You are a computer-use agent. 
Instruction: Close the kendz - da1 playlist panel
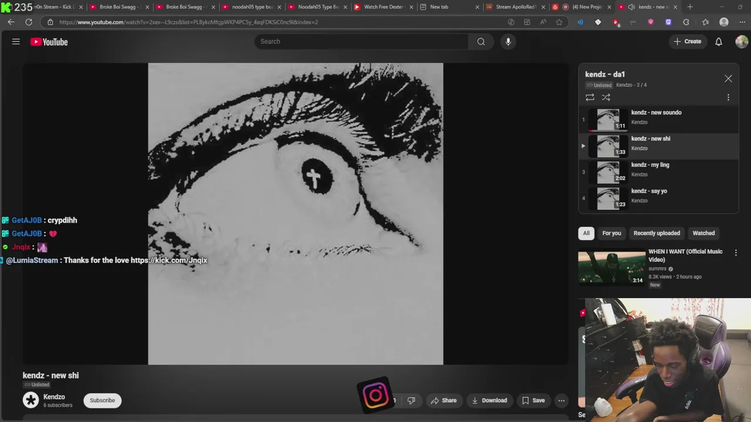coord(728,79)
